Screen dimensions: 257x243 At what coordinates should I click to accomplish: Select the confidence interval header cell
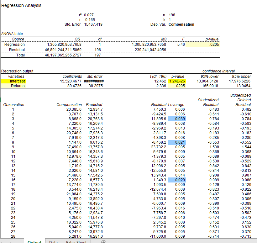pos(219,71)
